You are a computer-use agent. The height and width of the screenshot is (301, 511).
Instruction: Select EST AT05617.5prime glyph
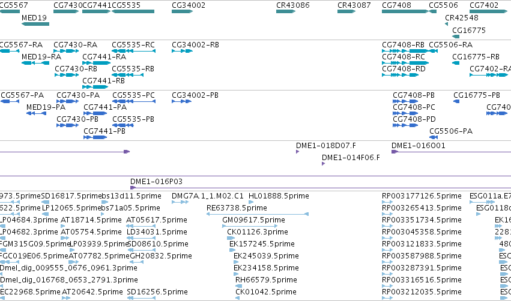(141, 226)
